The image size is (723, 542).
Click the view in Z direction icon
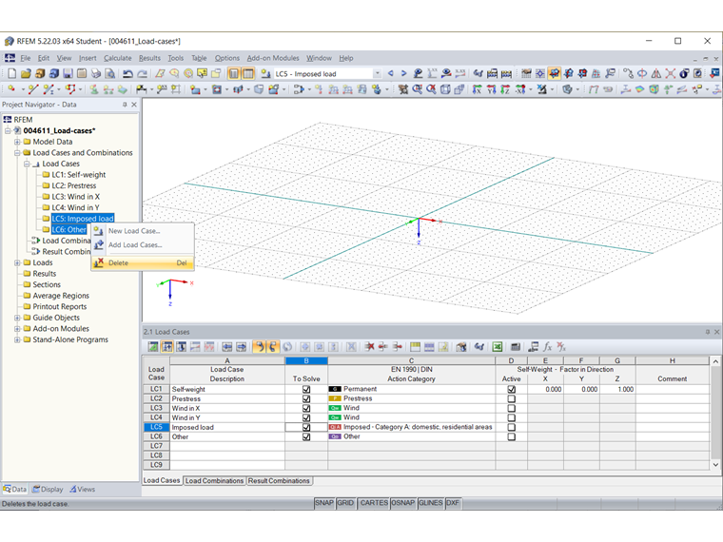tap(505, 89)
